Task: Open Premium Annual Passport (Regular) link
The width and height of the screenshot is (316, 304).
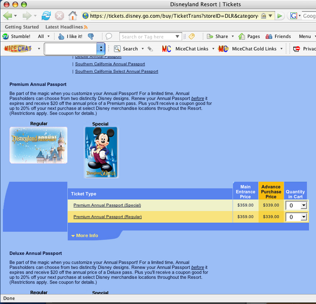Action: pos(108,217)
